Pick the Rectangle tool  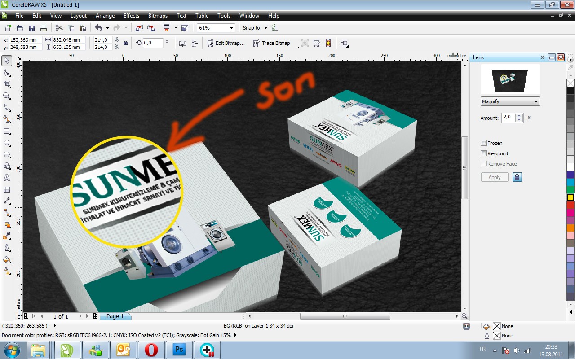[7, 131]
